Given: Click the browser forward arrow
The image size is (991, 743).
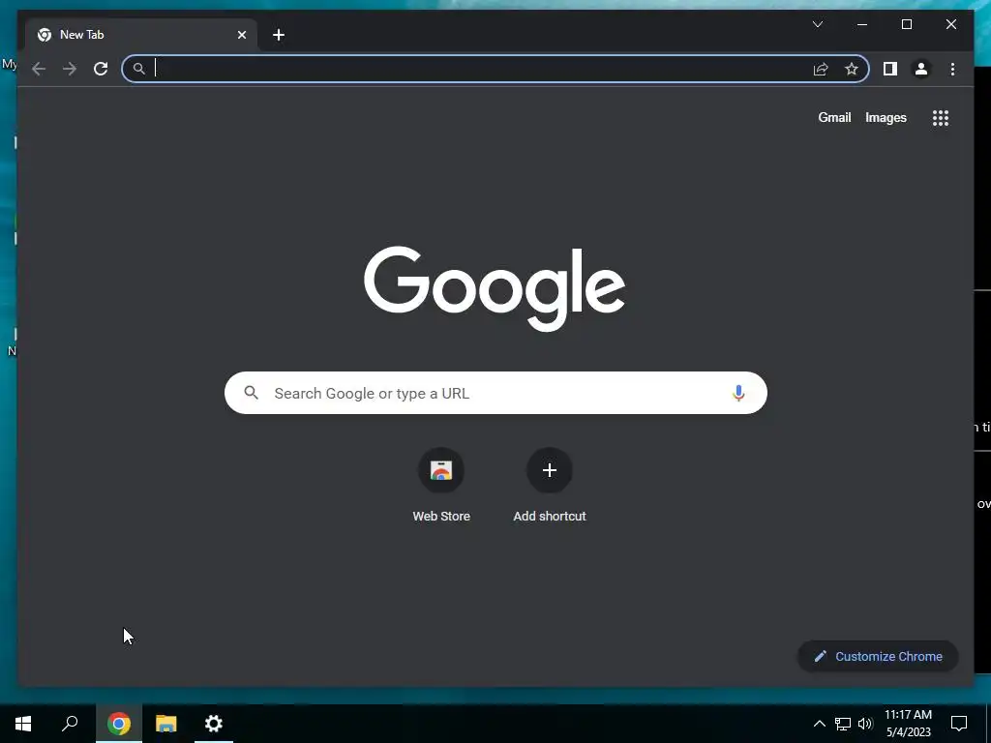Looking at the screenshot, I should click(x=70, y=69).
